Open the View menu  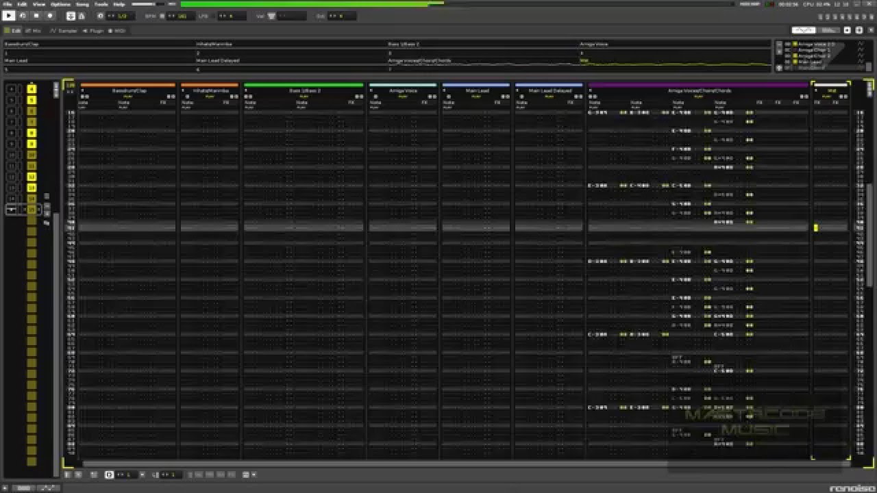point(40,4)
